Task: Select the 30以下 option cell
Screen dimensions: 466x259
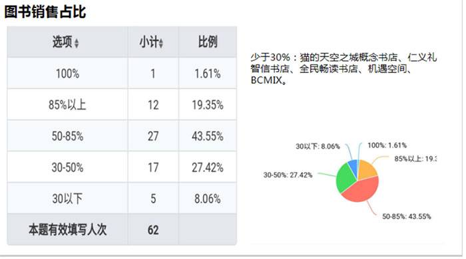Action: (x=67, y=199)
